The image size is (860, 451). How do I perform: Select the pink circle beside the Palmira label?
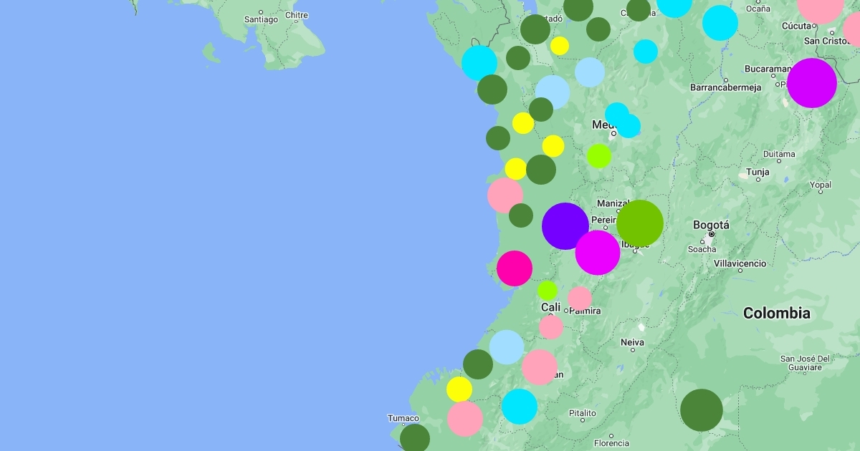[580, 298]
